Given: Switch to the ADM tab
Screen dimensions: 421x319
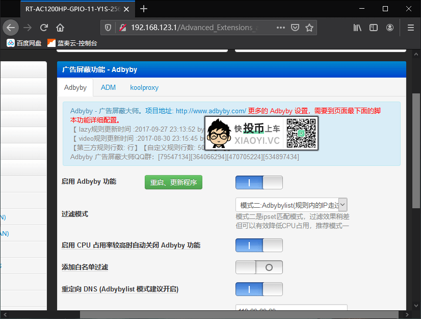Looking at the screenshot, I should pyautogui.click(x=108, y=87).
